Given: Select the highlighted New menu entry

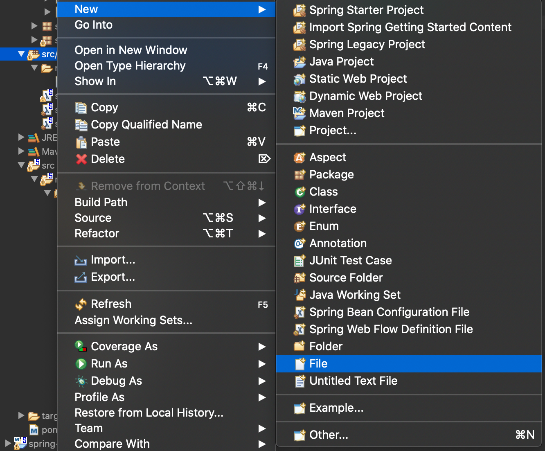Looking at the screenshot, I should click(166, 9).
